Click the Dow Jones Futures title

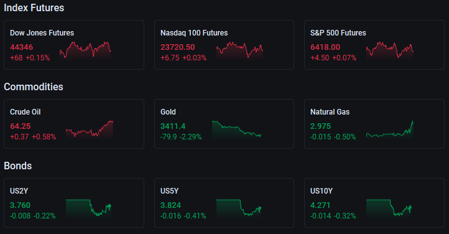click(42, 33)
